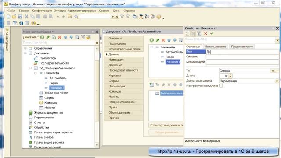Screen dimensions: 281x158
Task: Click the Стандартные реквизиты button
Action: point(166,125)
